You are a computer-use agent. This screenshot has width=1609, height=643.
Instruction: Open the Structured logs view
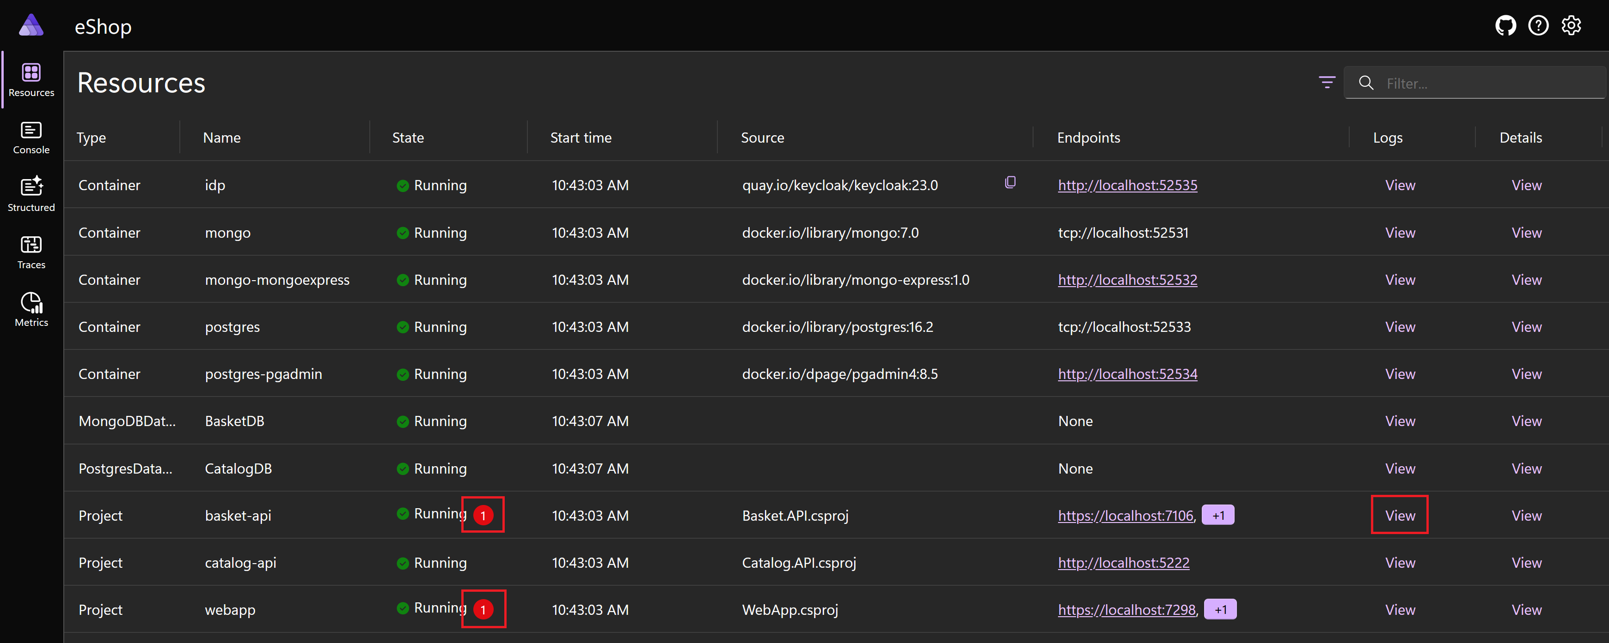click(31, 193)
